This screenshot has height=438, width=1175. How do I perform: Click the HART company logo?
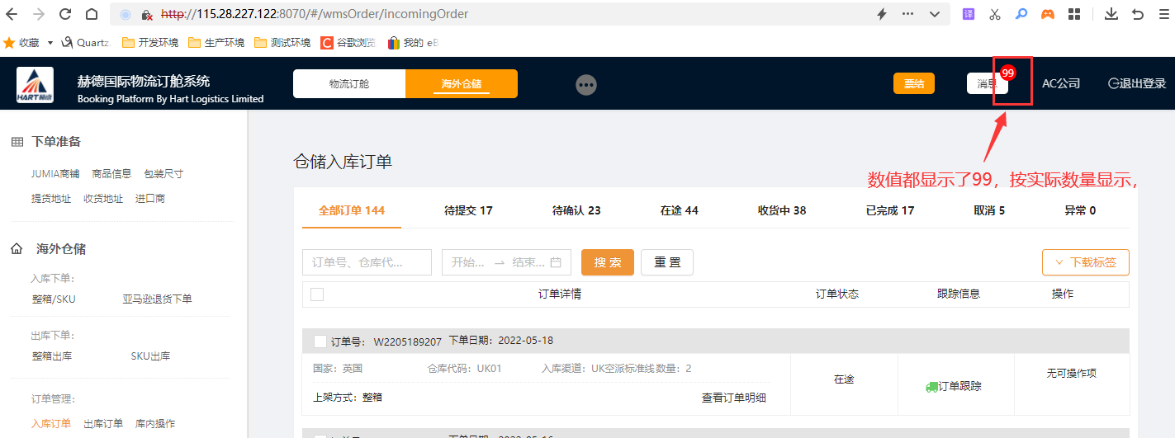pos(35,85)
